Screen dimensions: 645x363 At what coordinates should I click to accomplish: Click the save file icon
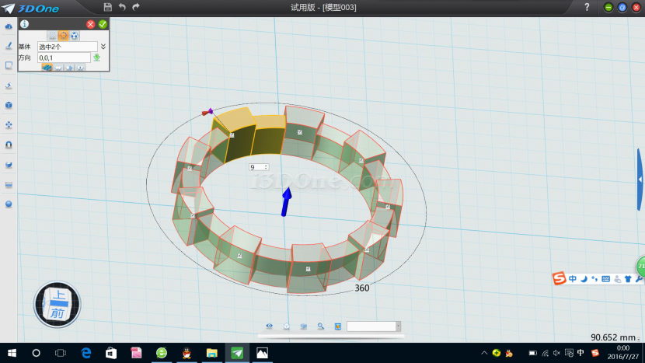pos(107,7)
